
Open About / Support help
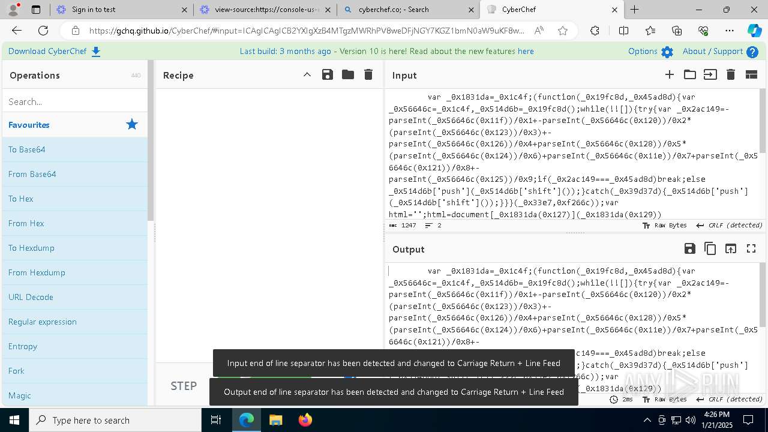720,52
